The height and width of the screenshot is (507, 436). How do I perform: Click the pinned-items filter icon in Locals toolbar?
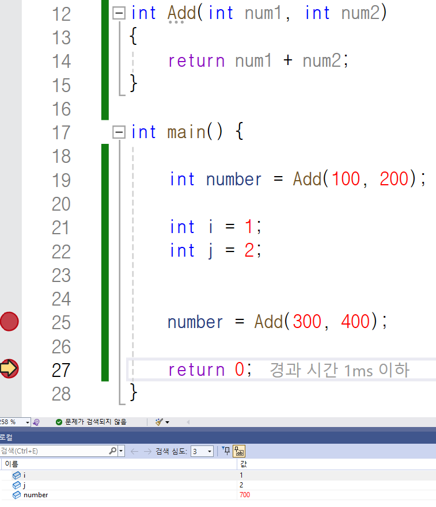click(226, 451)
